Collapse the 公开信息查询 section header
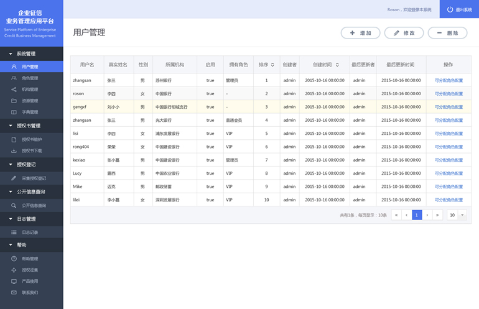Image resolution: width=479 pixels, height=309 pixels. click(x=32, y=191)
